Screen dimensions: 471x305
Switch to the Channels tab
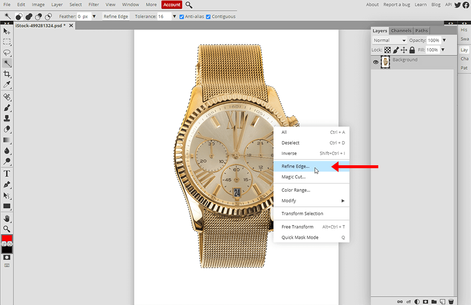[x=401, y=30]
